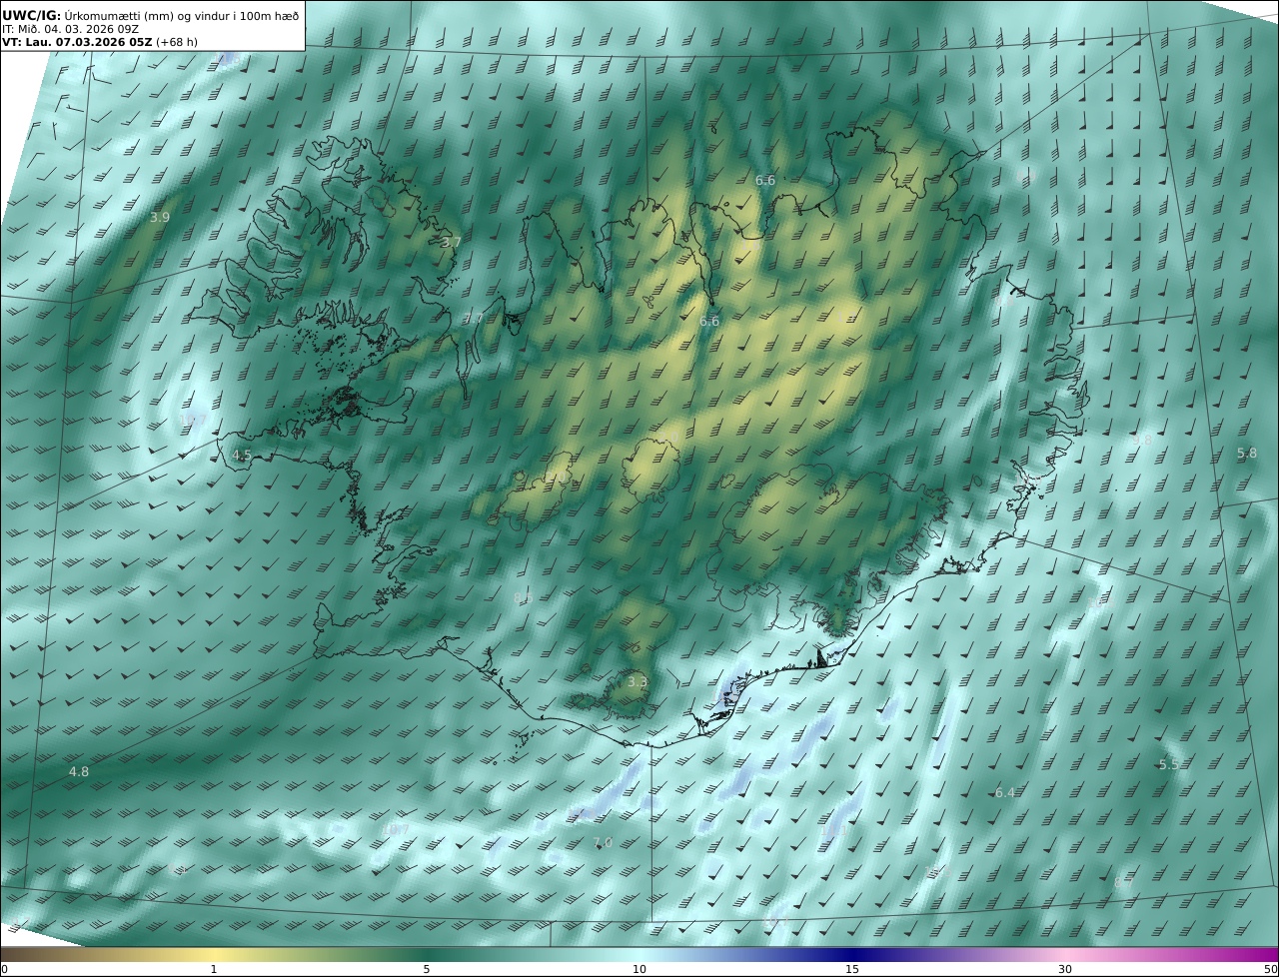Click the 3.9 value label on the map

pyautogui.click(x=160, y=217)
